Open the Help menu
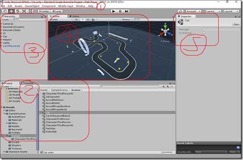This screenshot has height=160, width=243. click(90, 6)
